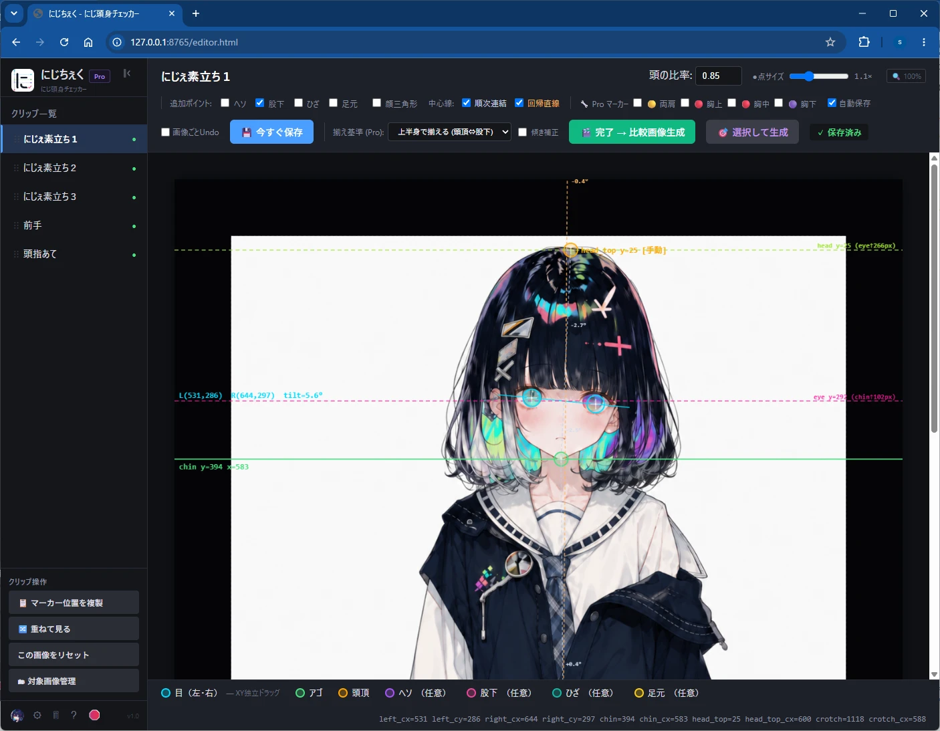Screen dimensions: 940x731
Task: Select the 頭指あて clip
Action: point(74,254)
